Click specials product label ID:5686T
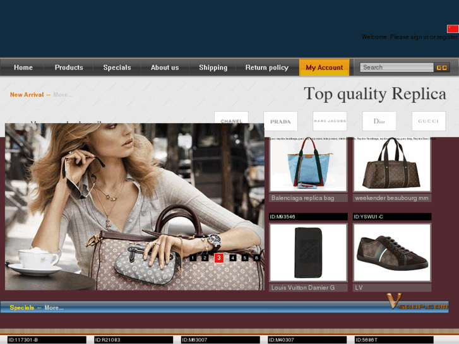 point(394,340)
